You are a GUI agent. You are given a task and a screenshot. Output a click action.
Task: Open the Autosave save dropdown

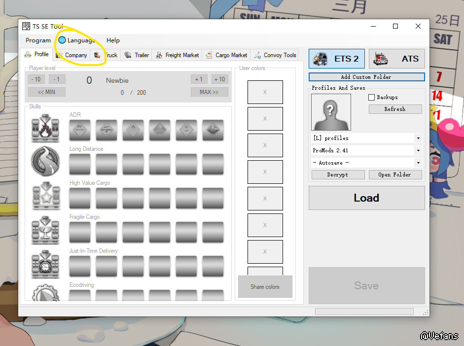coord(367,163)
